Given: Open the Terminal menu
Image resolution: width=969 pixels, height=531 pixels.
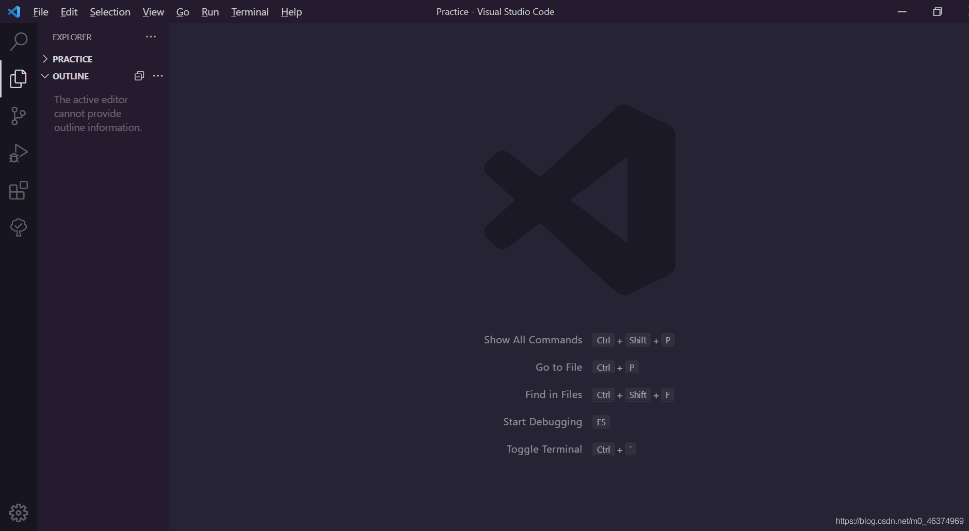Looking at the screenshot, I should [x=250, y=12].
